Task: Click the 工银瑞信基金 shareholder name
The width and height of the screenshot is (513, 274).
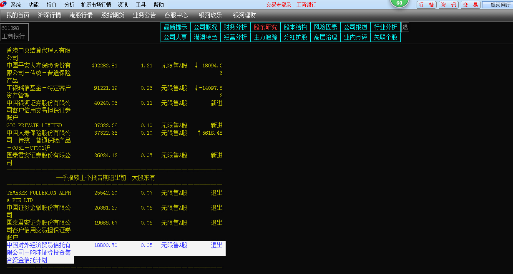Action: tap(39, 91)
